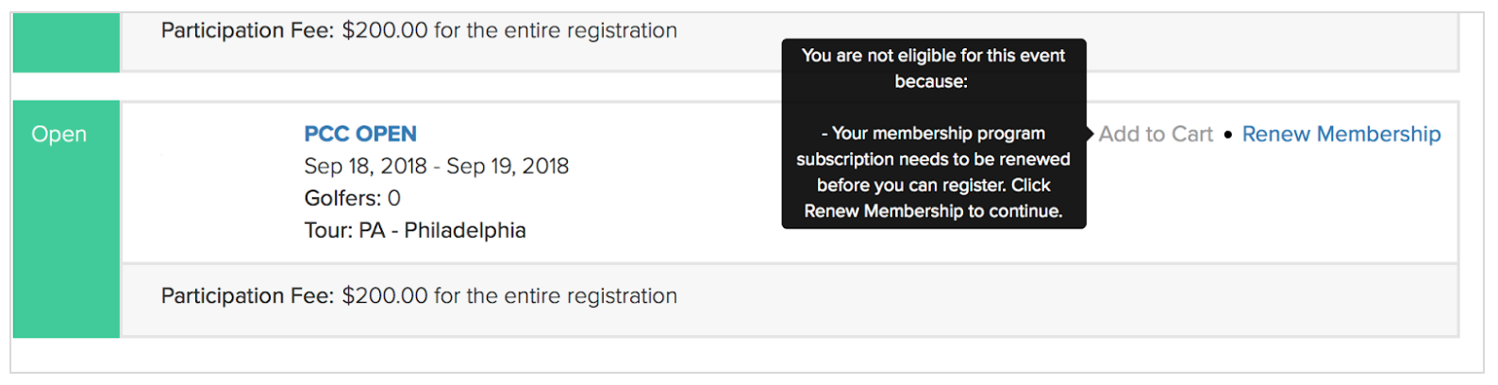This screenshot has height=385, width=1498.
Task: Click 'Click Renew Membership to continue' tooltip line
Action: tap(933, 198)
